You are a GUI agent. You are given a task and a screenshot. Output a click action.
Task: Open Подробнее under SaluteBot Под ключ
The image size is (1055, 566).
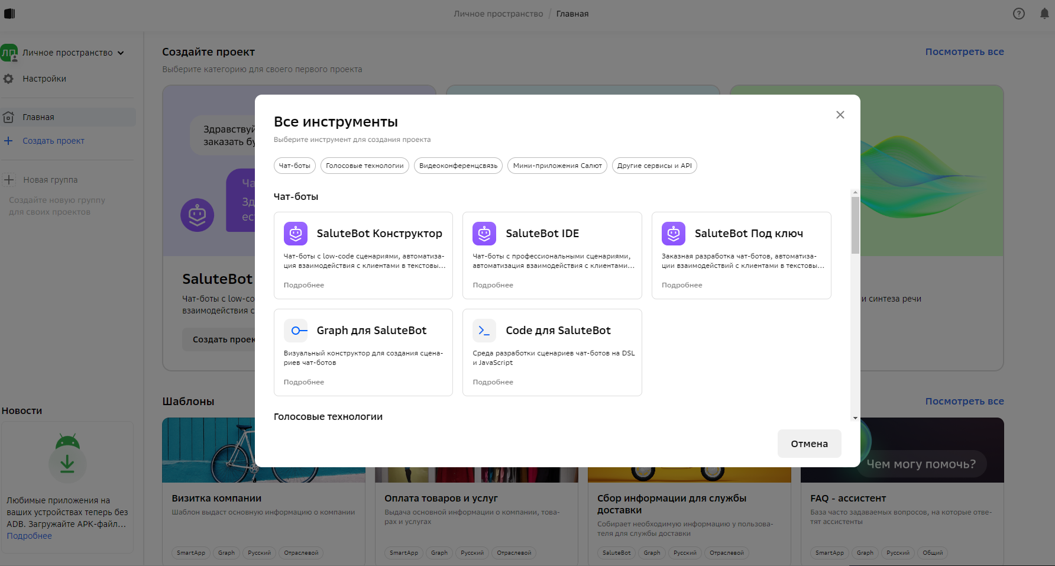pyautogui.click(x=682, y=285)
